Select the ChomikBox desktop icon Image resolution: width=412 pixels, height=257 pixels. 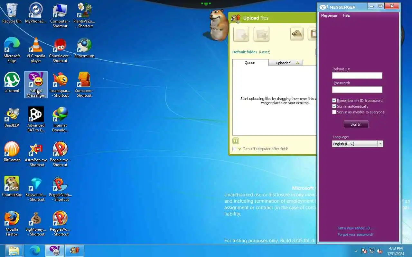12,187
